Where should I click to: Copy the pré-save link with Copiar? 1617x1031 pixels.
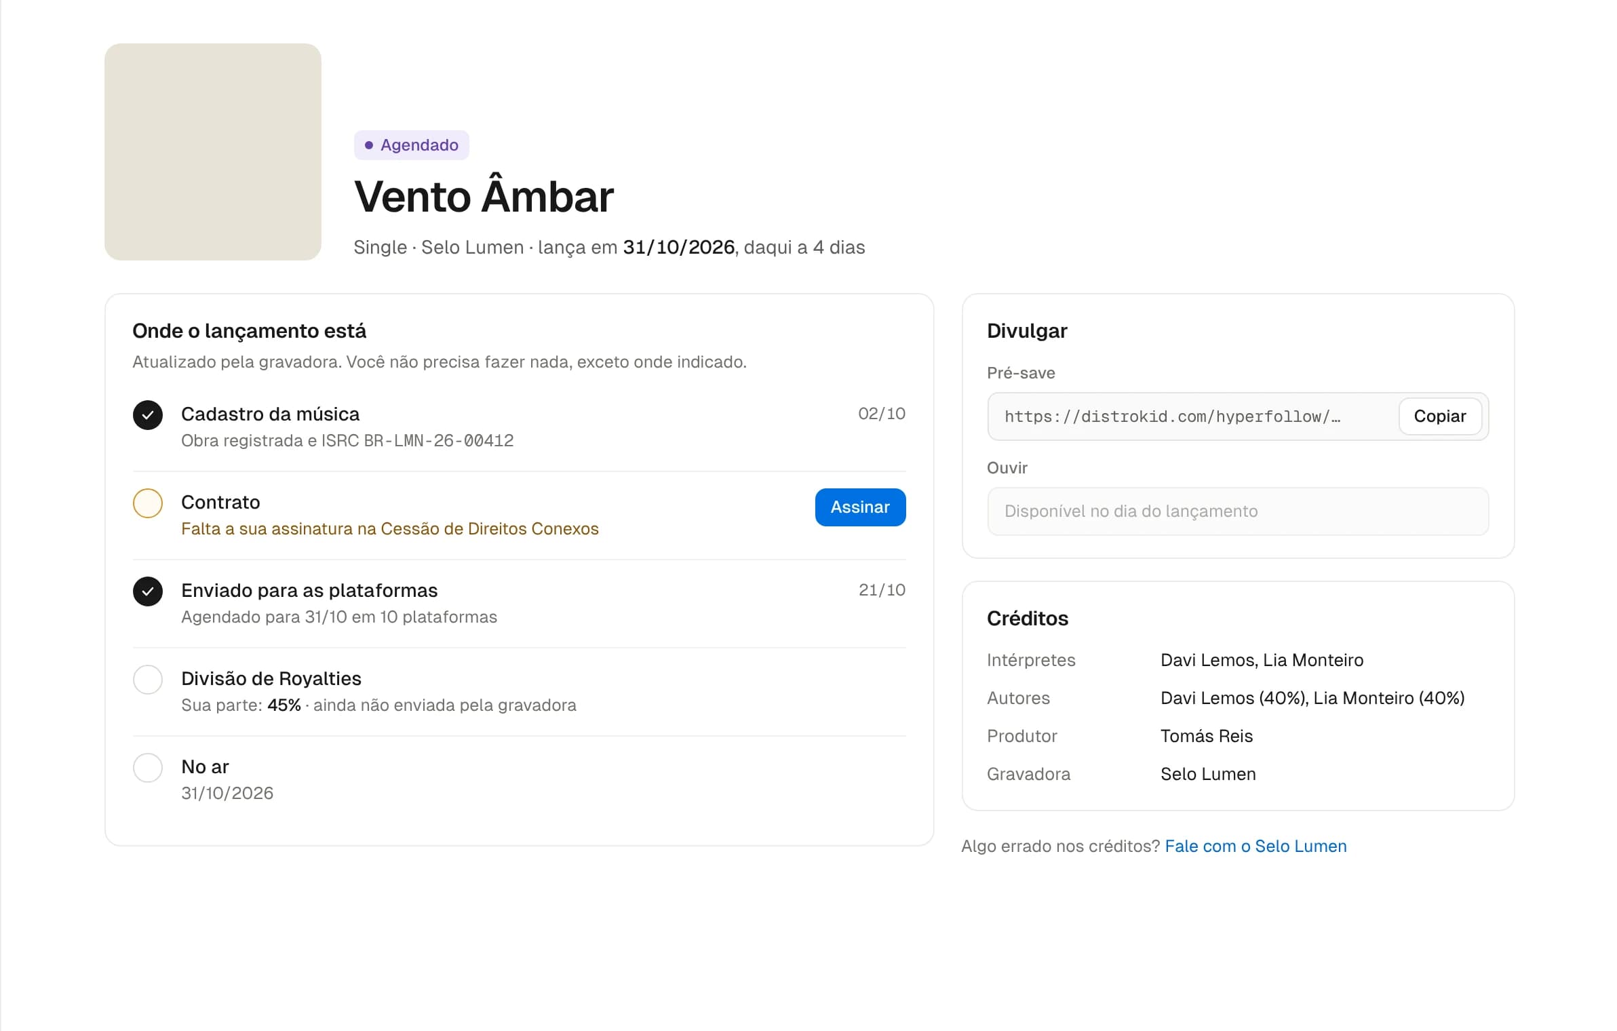click(x=1439, y=416)
